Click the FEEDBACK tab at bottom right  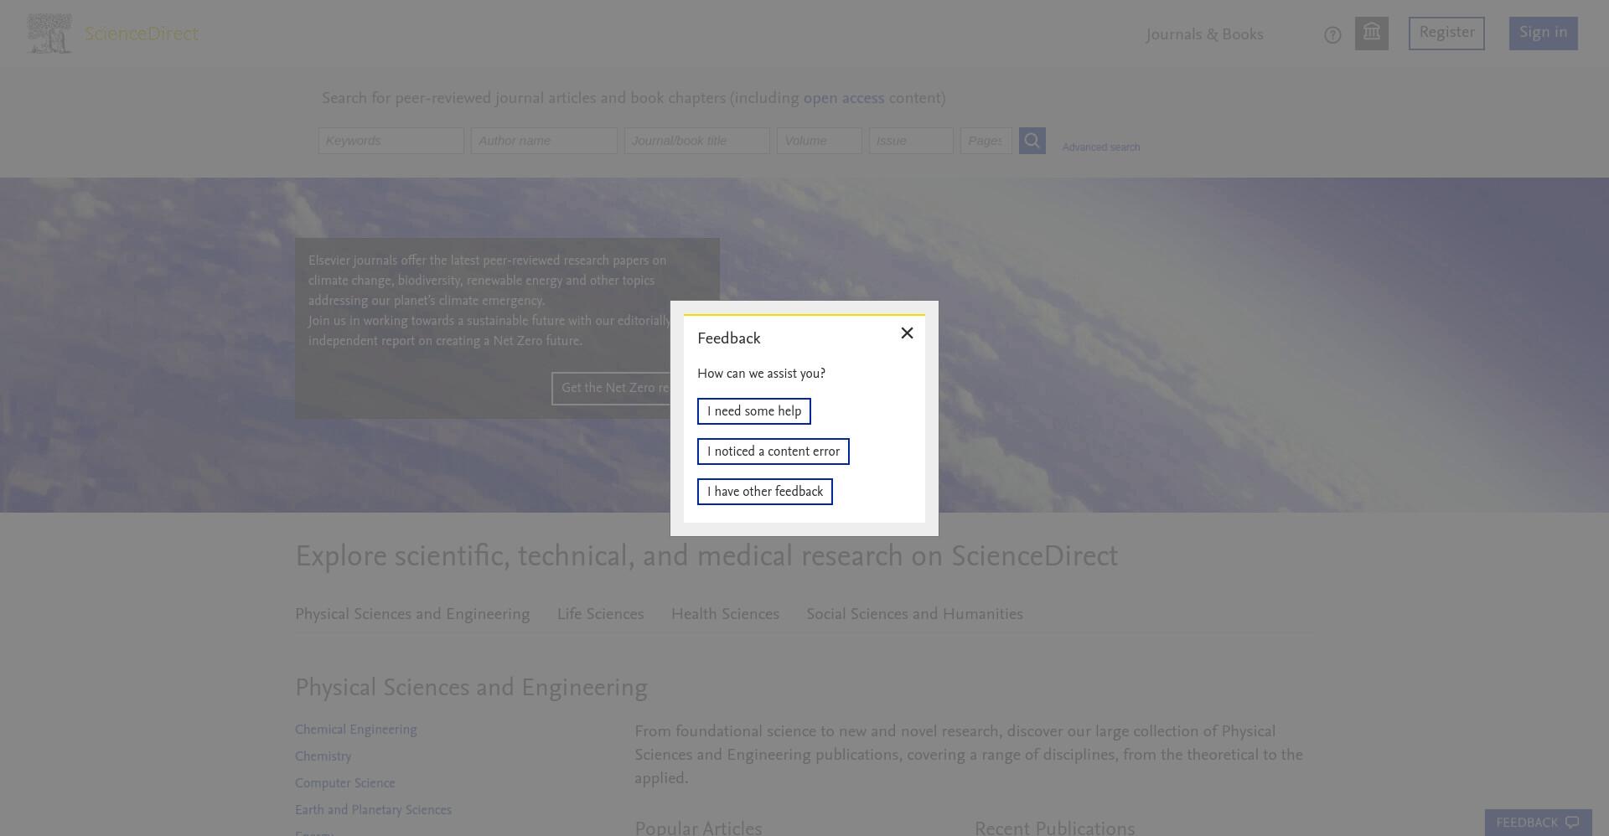pos(1539,823)
